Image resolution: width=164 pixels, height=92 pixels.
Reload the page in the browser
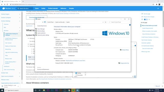[x=7, y=5]
